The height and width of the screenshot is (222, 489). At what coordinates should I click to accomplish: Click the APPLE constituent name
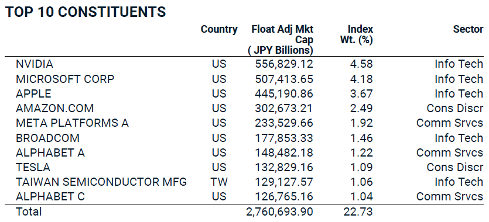pyautogui.click(x=33, y=93)
